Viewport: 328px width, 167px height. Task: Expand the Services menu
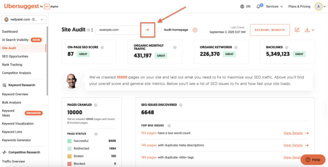[274, 6]
